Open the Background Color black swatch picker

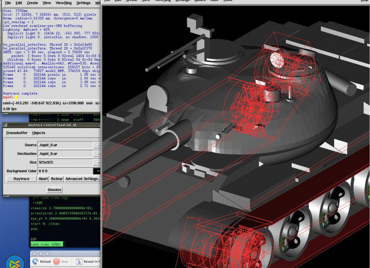pos(96,171)
